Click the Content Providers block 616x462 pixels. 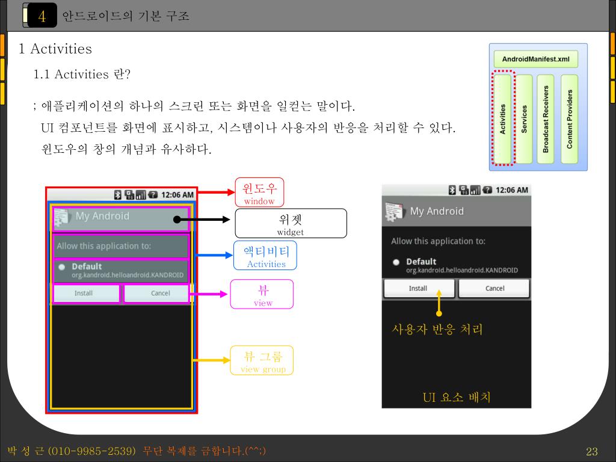coord(569,119)
